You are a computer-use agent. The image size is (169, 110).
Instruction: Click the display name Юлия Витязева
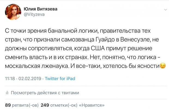[x=41, y=9]
